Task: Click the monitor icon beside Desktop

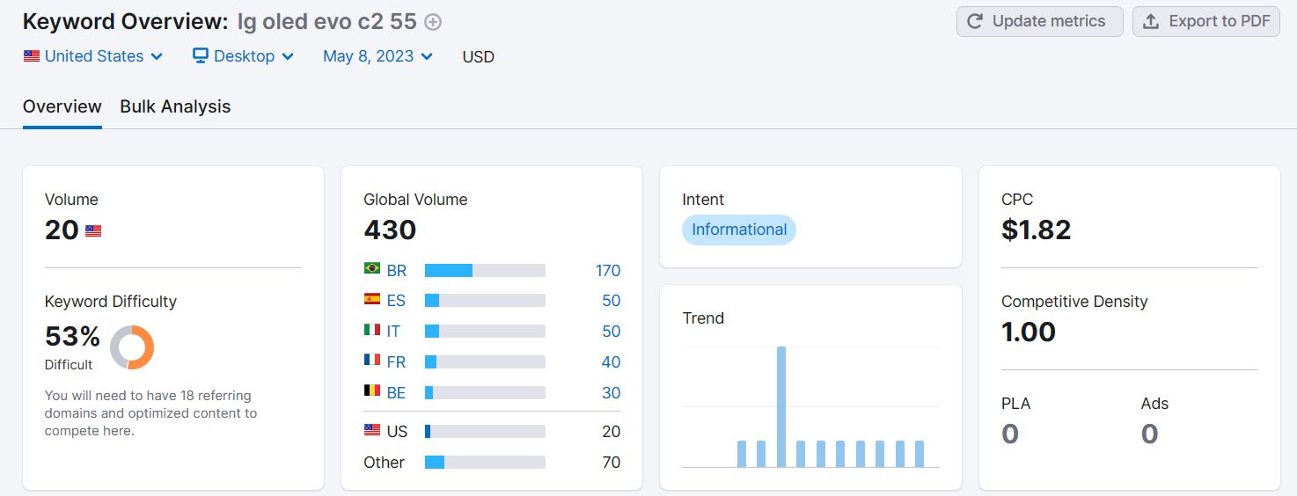Action: point(200,55)
